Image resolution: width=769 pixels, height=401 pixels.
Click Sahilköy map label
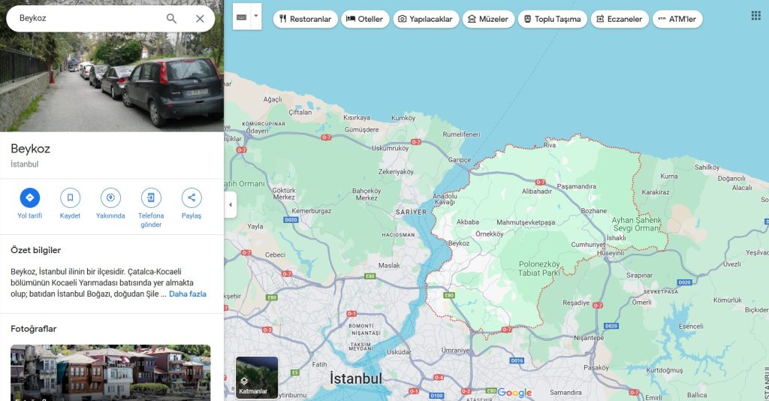coord(707,167)
